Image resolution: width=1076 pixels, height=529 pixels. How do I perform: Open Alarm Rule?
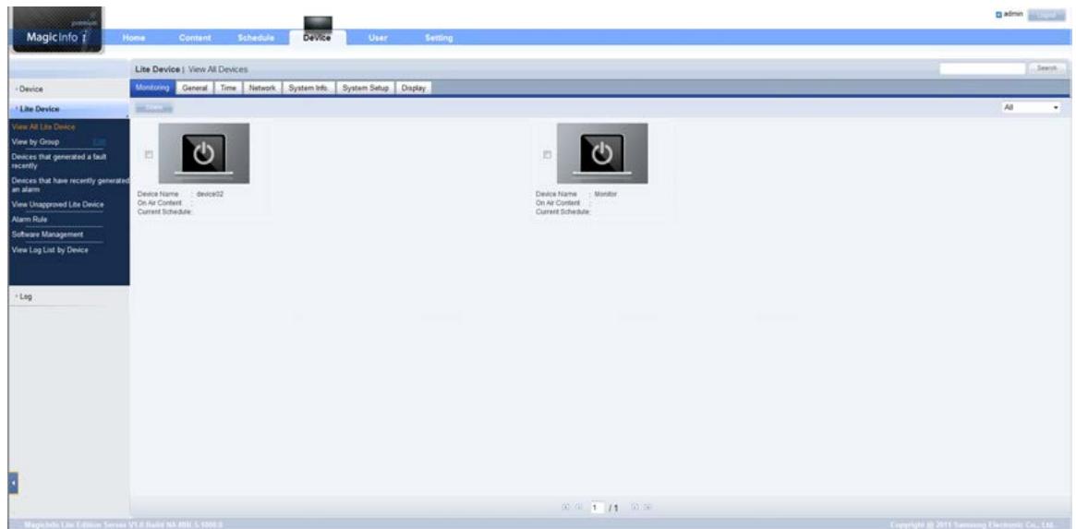[30, 220]
